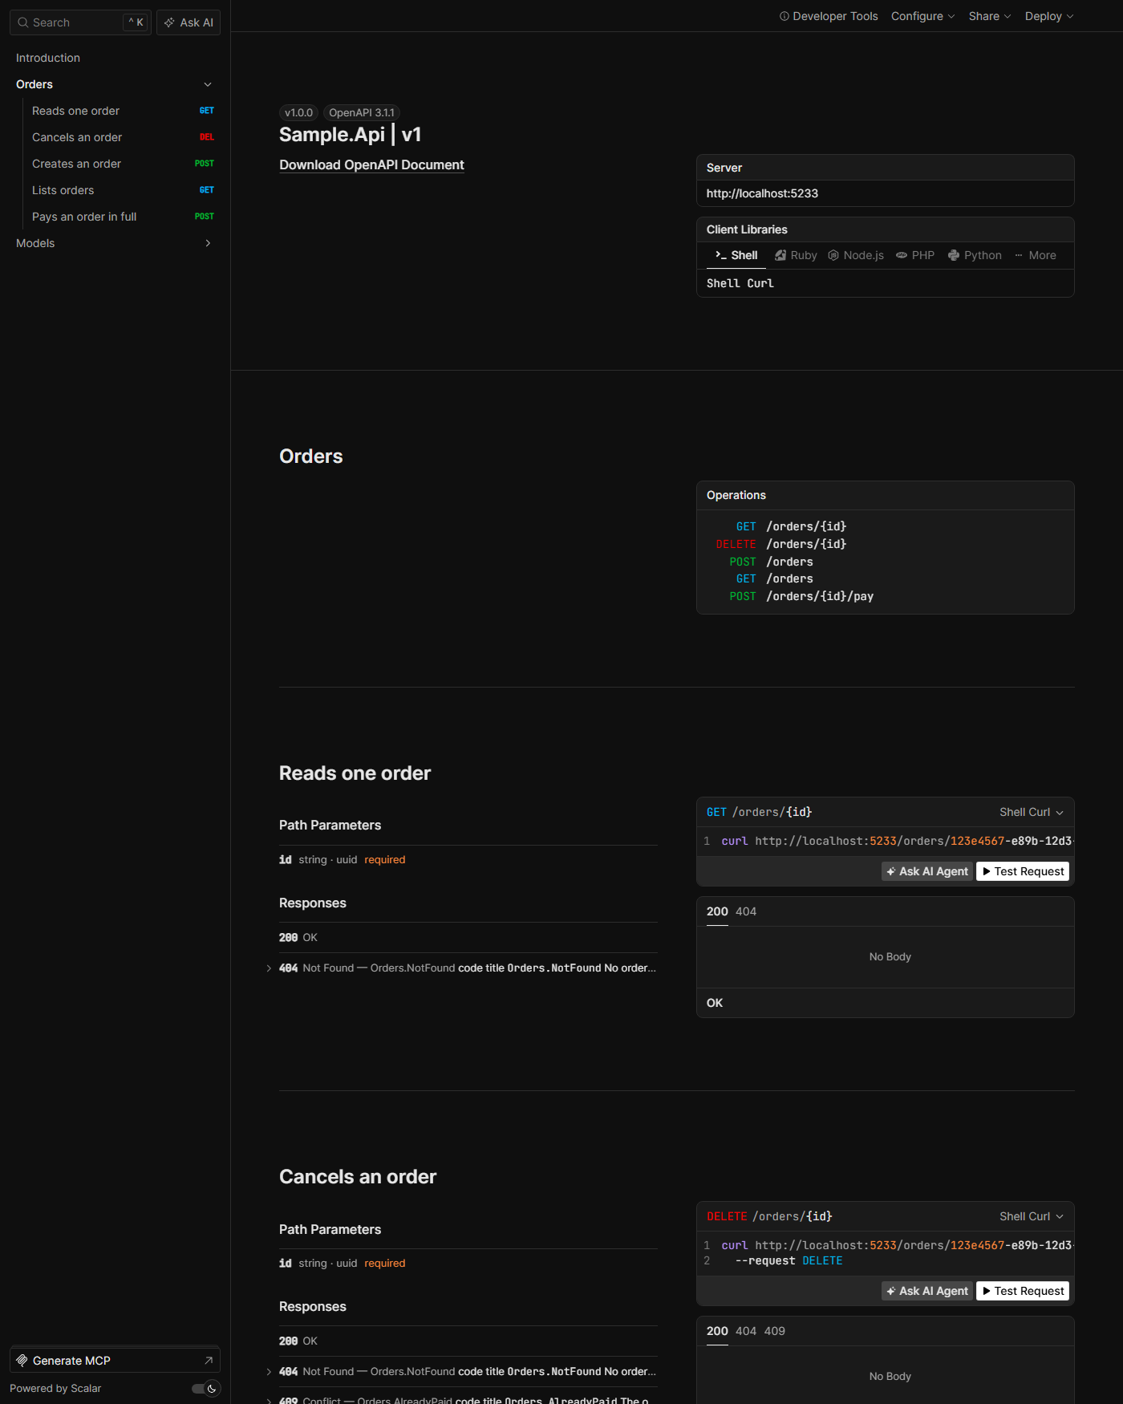Viewport: 1123px width, 1404px height.
Task: Click the server URL http://localhost:5233
Action: click(x=762, y=193)
